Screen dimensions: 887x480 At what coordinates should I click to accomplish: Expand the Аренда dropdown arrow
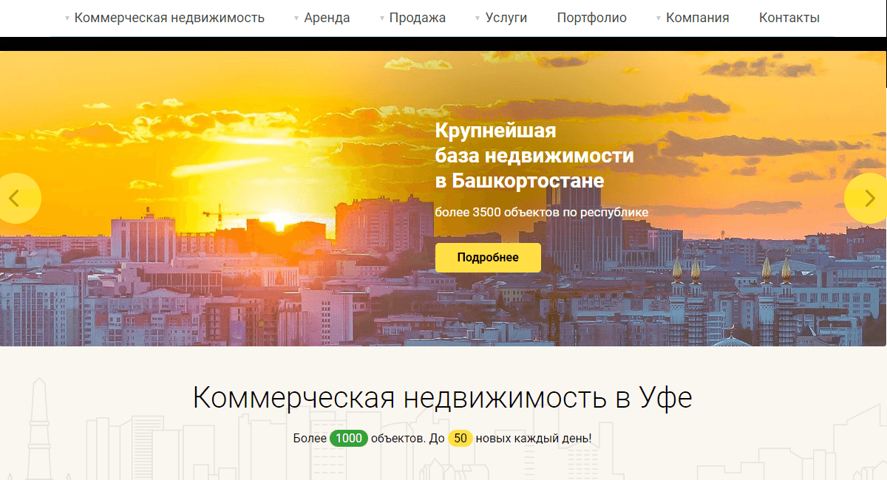(x=297, y=18)
